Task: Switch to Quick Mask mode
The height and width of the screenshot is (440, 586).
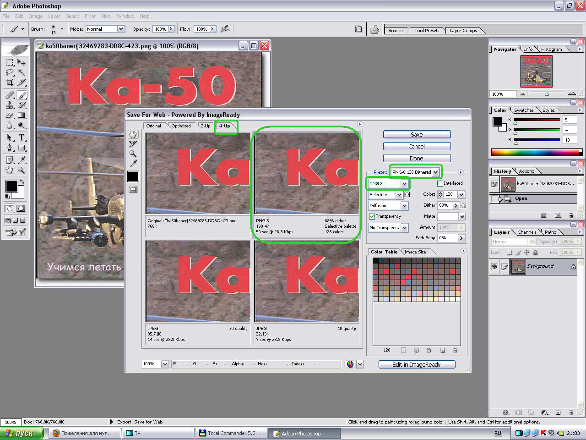Action: coord(21,209)
